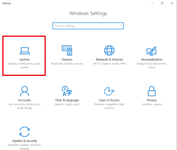Open the Update & security refresh icon

(x=24, y=132)
